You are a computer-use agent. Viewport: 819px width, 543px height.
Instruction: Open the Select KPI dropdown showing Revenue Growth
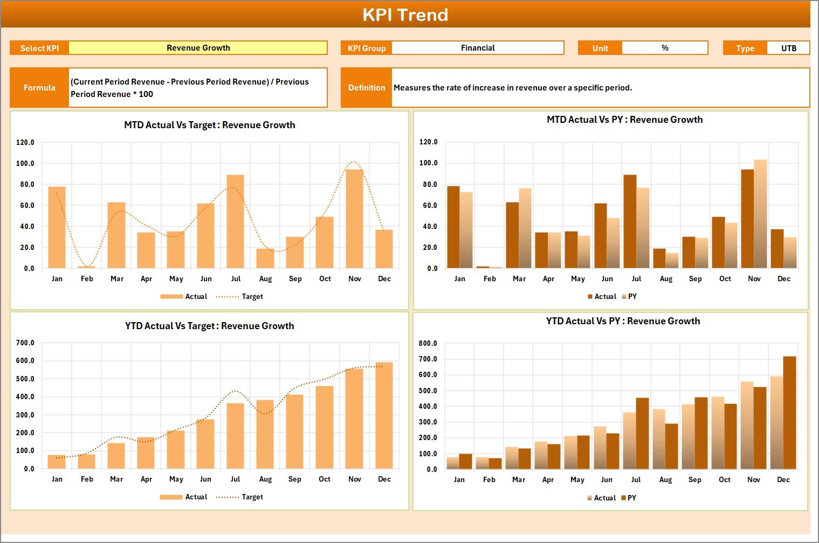click(x=198, y=47)
